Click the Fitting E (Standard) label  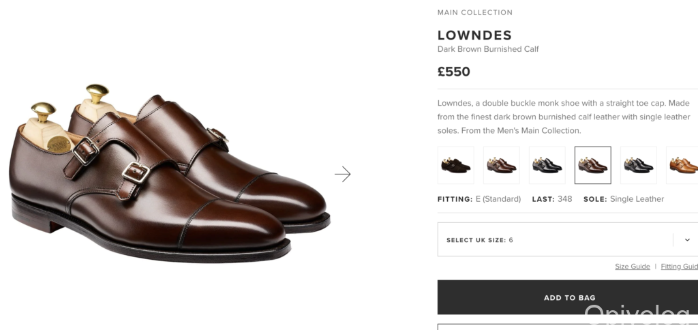479,199
